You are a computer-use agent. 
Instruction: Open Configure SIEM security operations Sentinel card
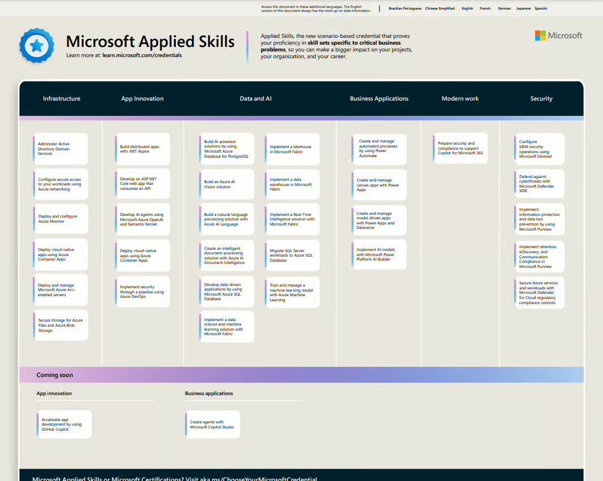tap(539, 149)
